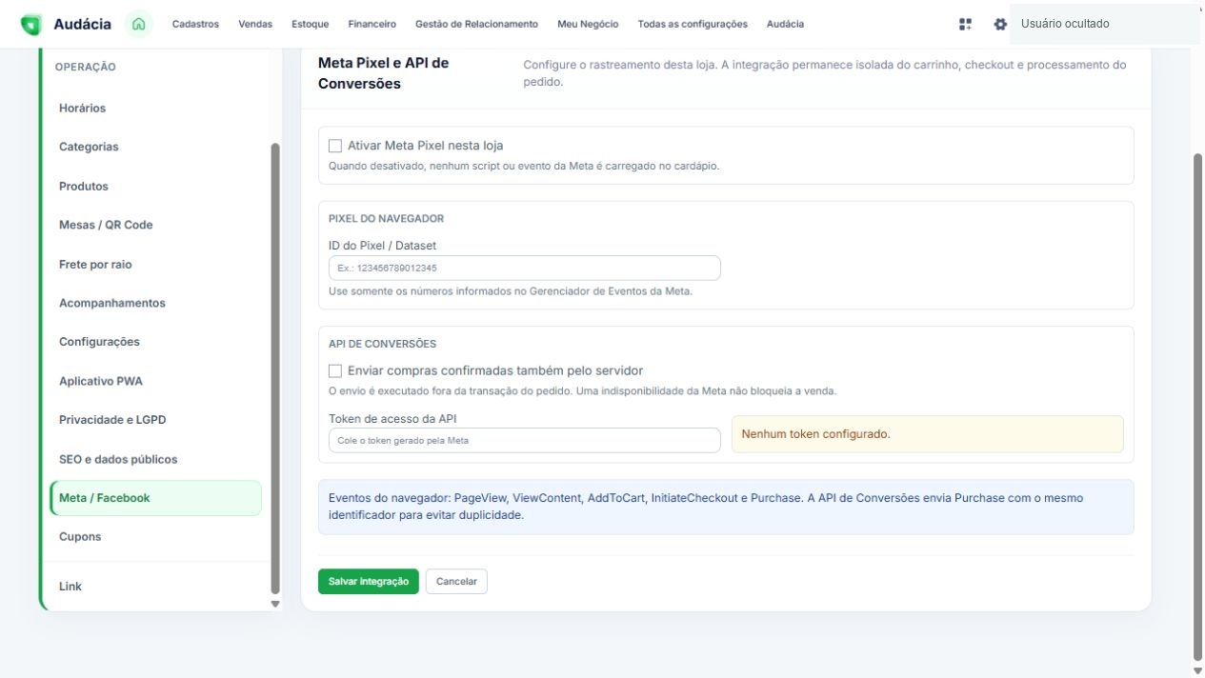Viewport: 1205px width, 678px height.
Task: Open the Estoque menu
Action: [x=311, y=24]
